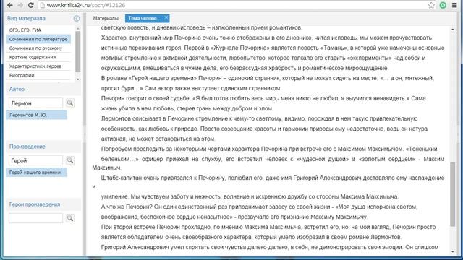Image resolution: width=463 pixels, height=260 pixels.
Task: Click the article scrollbar up arrow
Action: [x=453, y=30]
